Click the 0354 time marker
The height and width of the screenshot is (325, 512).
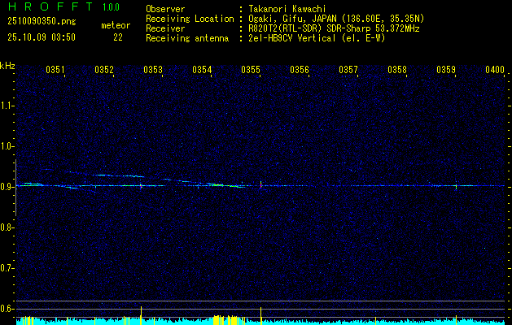[x=202, y=70]
